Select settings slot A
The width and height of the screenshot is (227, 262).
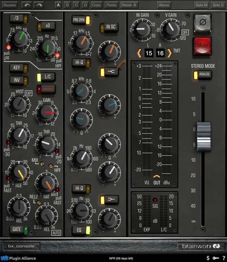tap(58, 5)
